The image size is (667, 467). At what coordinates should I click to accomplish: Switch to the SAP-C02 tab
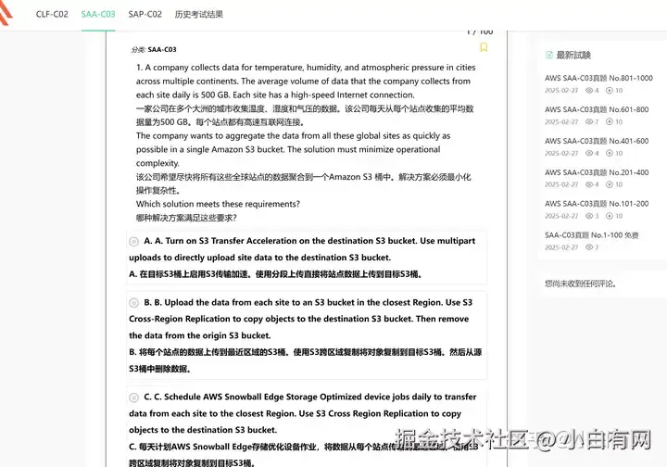(145, 14)
